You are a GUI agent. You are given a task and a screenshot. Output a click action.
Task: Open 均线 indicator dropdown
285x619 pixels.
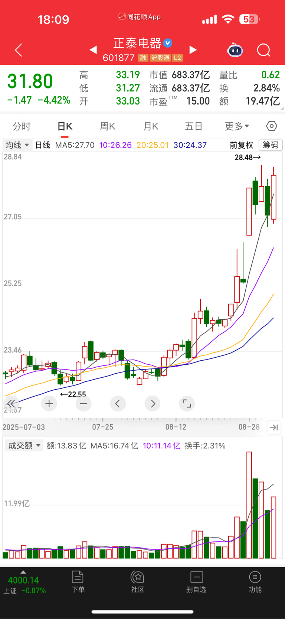(x=17, y=145)
